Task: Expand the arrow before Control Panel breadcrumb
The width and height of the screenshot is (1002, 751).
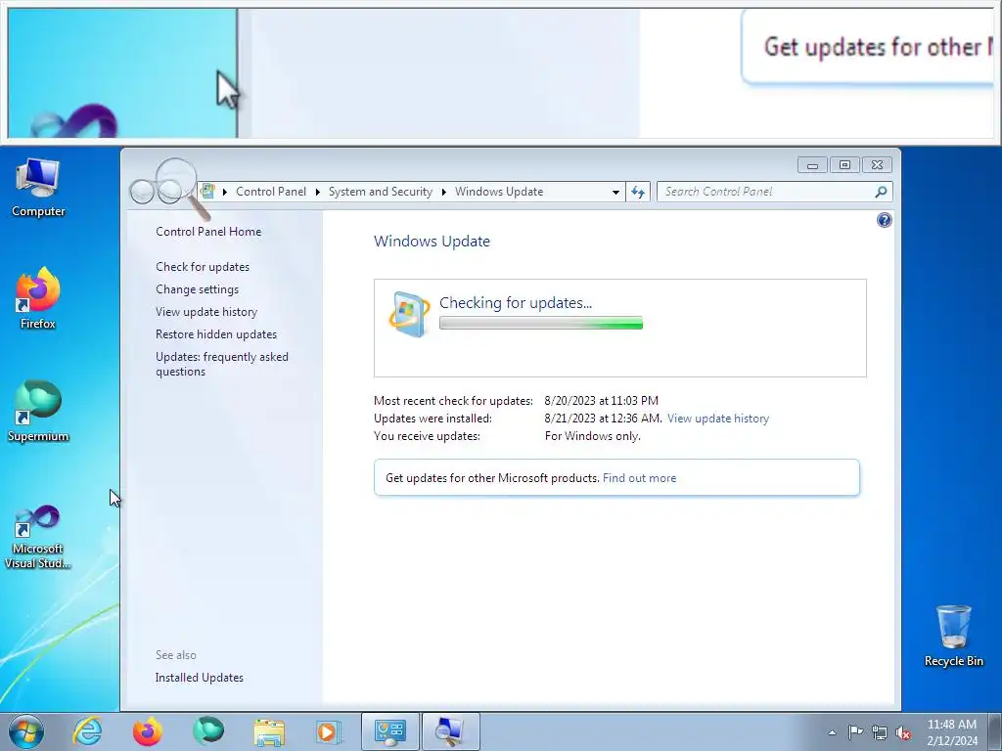Action: (x=225, y=192)
